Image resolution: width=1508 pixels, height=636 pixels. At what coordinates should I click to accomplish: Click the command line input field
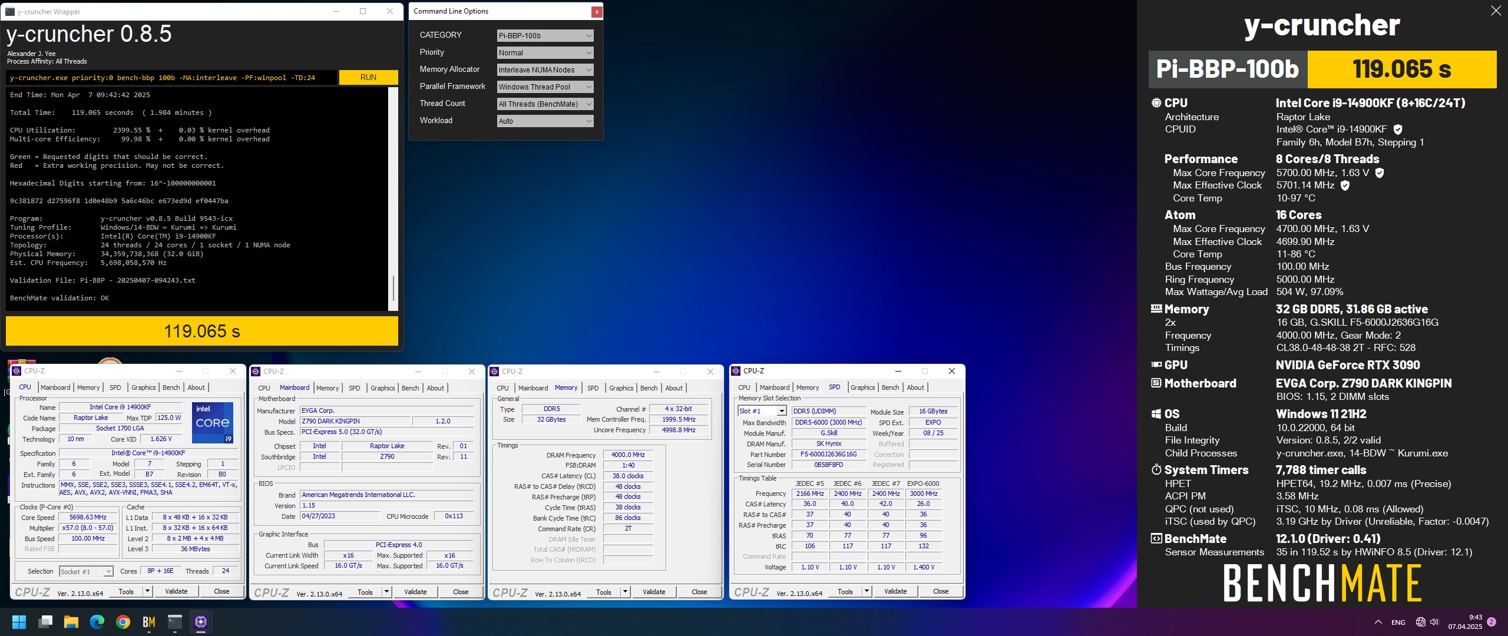[x=171, y=77]
